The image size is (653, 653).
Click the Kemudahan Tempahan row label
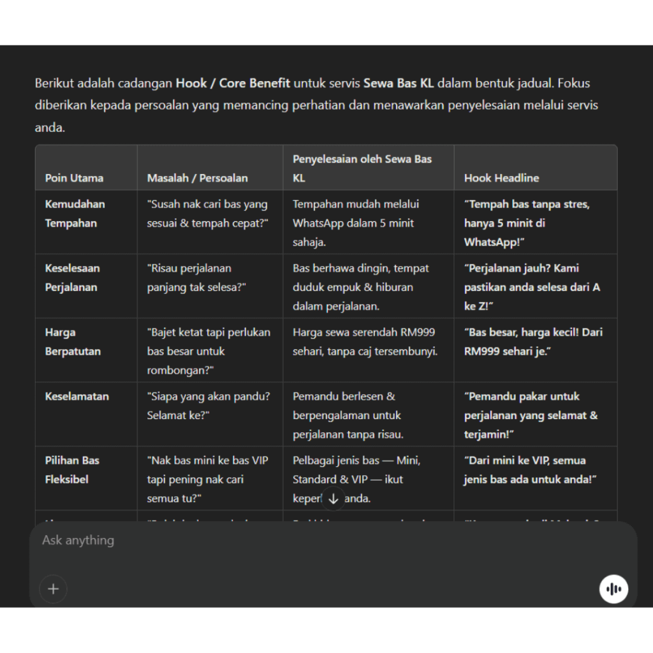pos(75,214)
